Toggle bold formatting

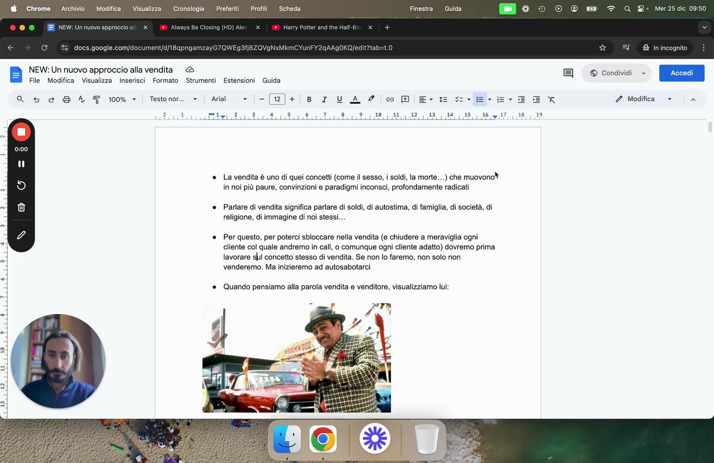[309, 99]
